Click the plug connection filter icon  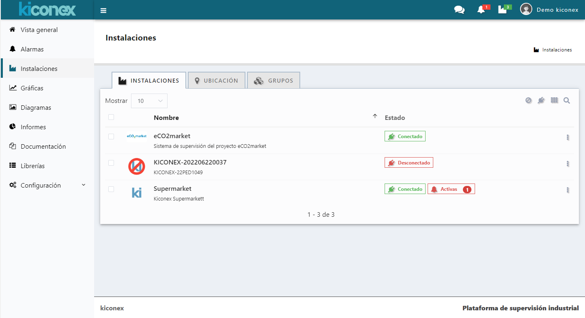[541, 100]
